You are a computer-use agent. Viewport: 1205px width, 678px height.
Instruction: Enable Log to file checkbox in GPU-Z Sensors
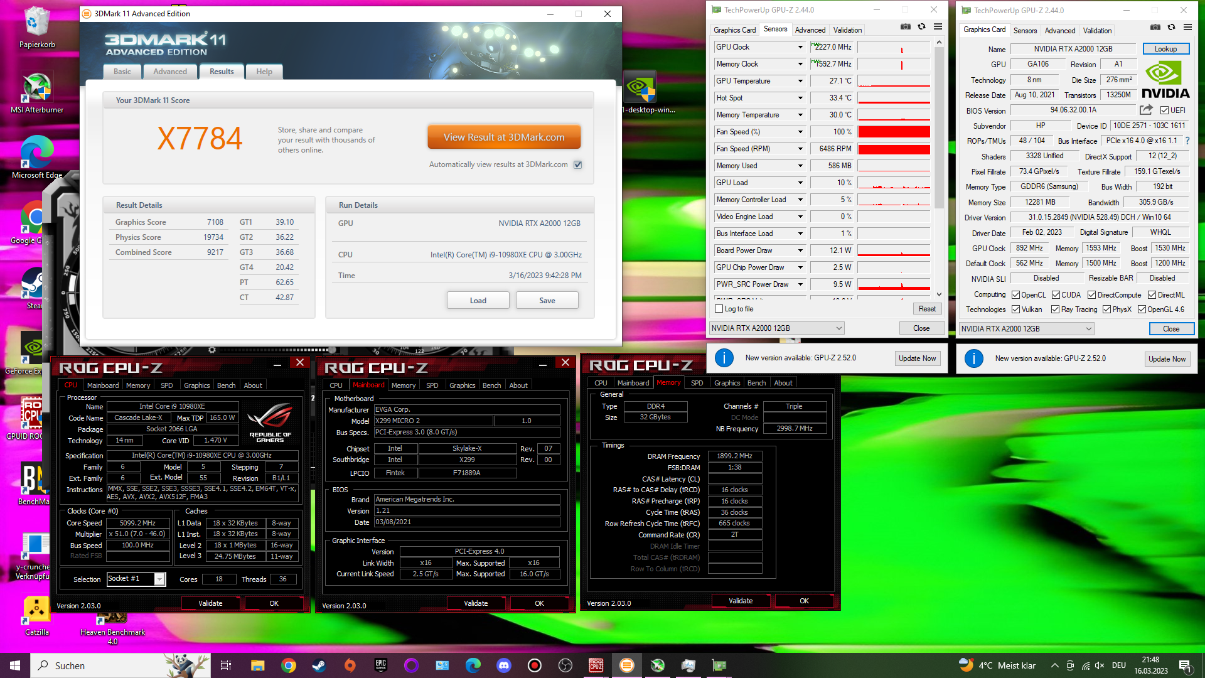pos(719,309)
